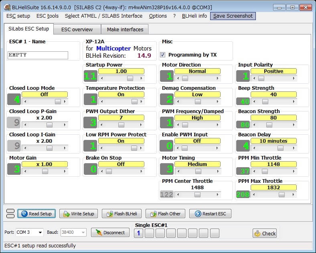Click PPM Max Throttle left arrow

click(254, 194)
